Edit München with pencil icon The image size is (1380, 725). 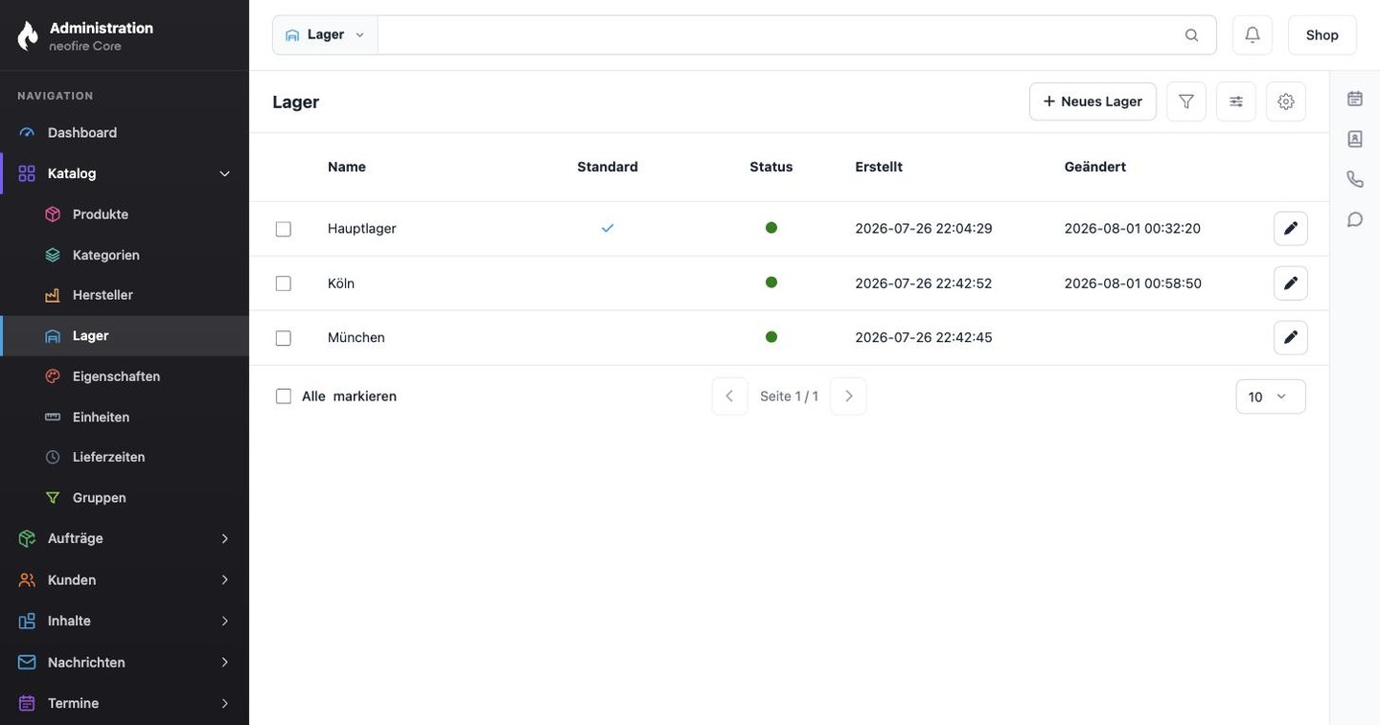[x=1291, y=338]
